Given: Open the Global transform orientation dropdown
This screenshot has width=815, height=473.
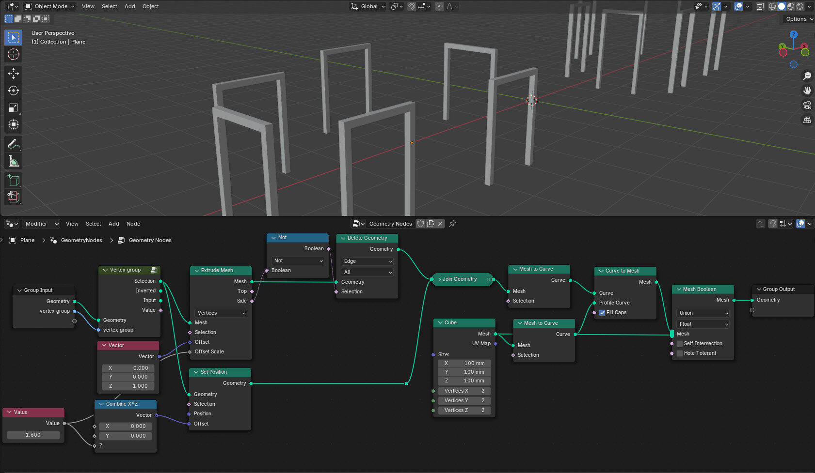Looking at the screenshot, I should tap(368, 6).
